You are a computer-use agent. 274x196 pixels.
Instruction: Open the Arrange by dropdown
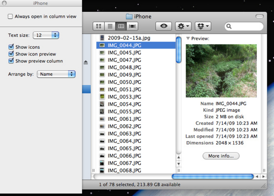point(56,74)
